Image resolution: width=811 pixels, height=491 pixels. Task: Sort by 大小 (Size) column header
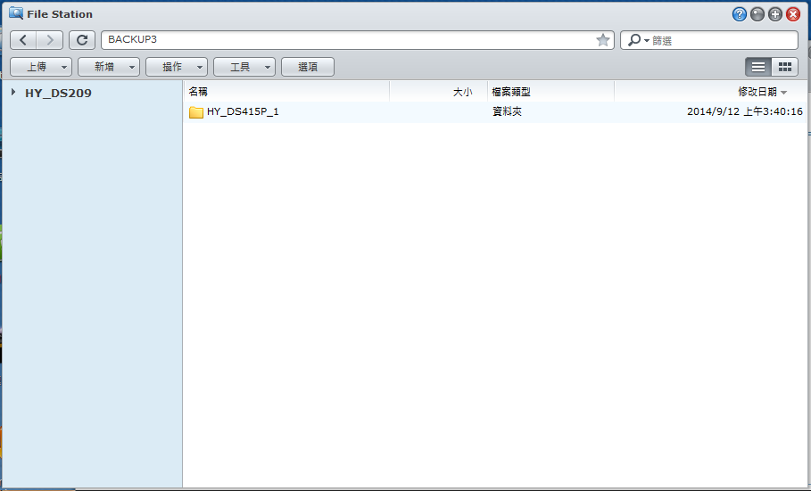tap(439, 92)
